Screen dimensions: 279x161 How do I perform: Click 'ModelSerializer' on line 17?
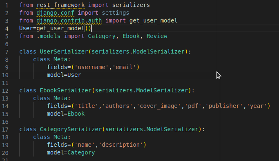tap(172, 129)
